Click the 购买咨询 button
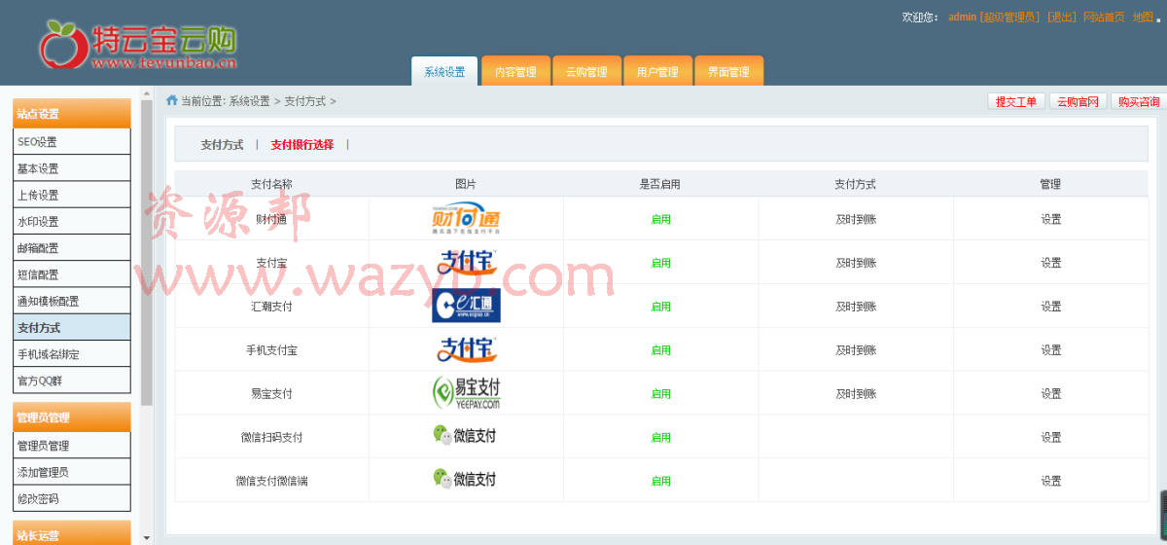 click(1138, 101)
